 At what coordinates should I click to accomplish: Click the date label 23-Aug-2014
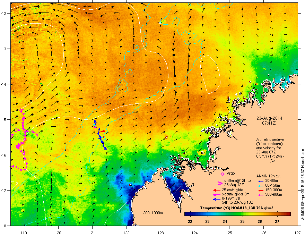point(269,118)
